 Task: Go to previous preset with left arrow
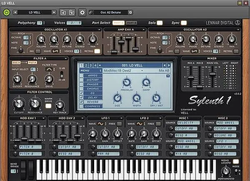15,12
